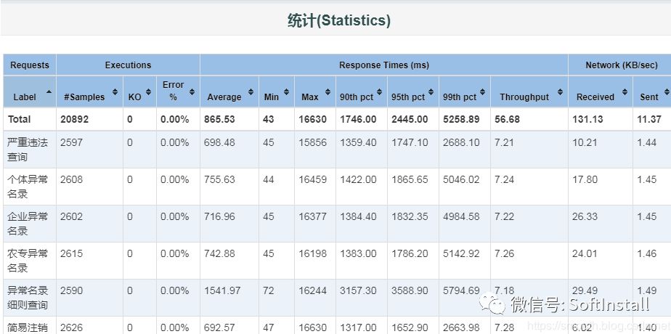
Task: Select max value 15856
Action: point(313,142)
